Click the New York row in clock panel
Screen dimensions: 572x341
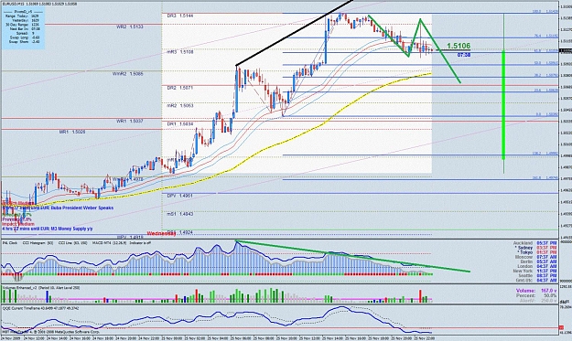click(535, 271)
